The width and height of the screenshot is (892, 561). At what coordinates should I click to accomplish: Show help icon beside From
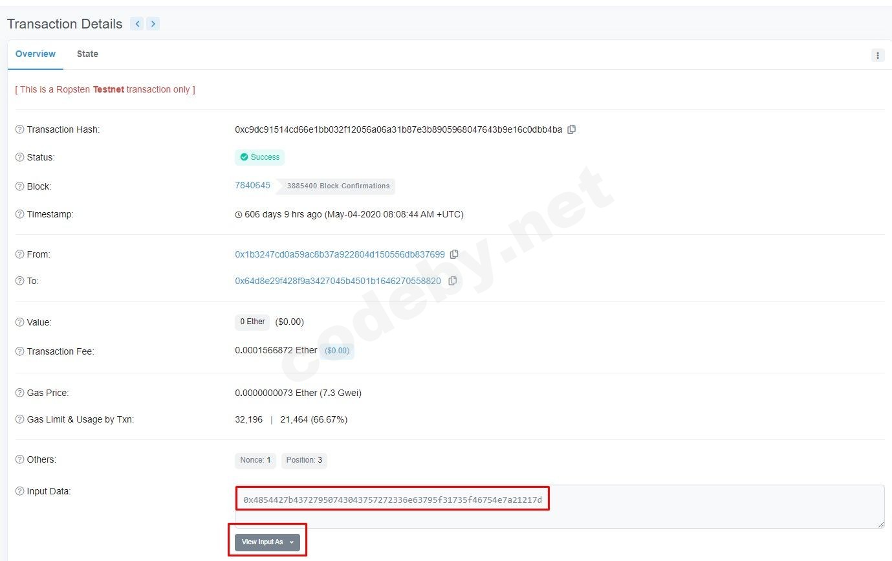[19, 254]
